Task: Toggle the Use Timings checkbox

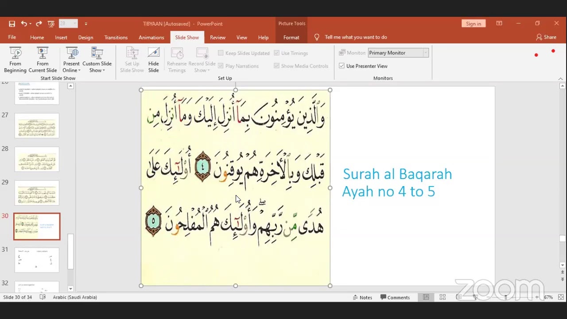Action: (x=276, y=53)
